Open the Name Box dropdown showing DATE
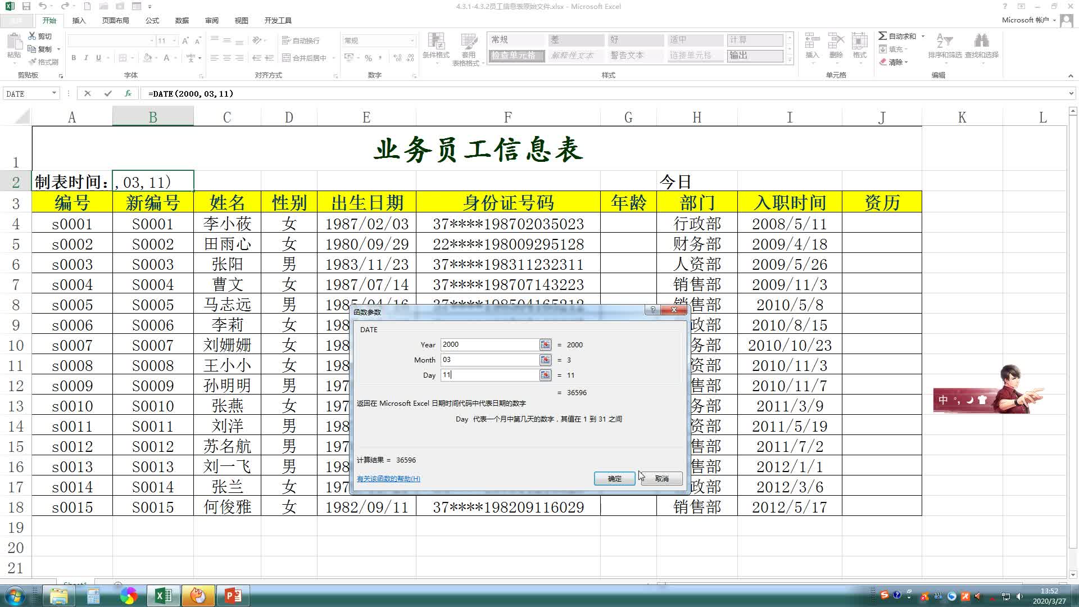 point(55,93)
